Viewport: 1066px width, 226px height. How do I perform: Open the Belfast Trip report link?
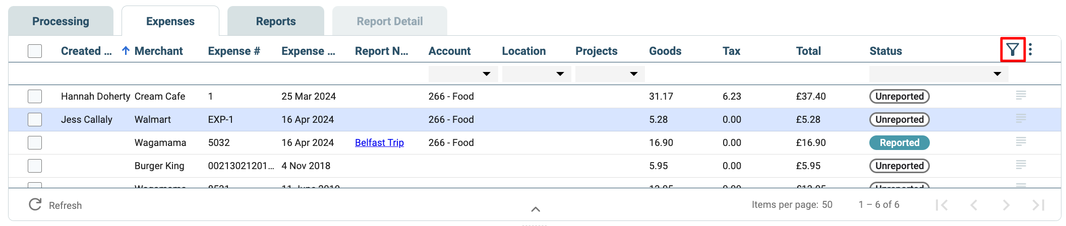click(x=379, y=142)
